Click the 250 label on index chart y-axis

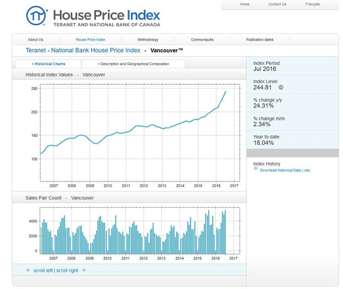[34, 89]
